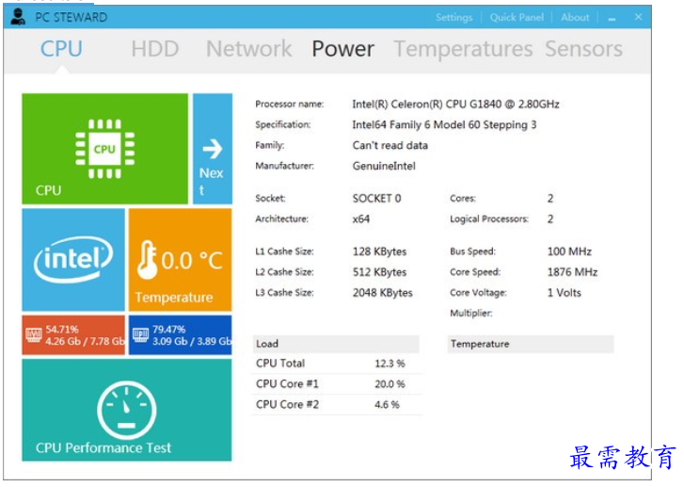Screen dimensions: 684x487
Task: Go to the Next arrow tile
Action: tap(213, 149)
